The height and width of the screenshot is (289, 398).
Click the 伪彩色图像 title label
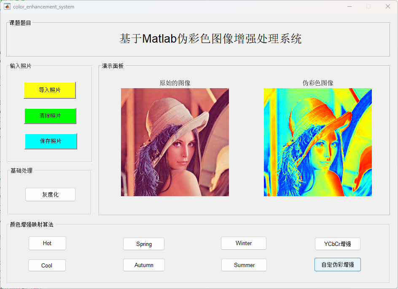click(318, 83)
